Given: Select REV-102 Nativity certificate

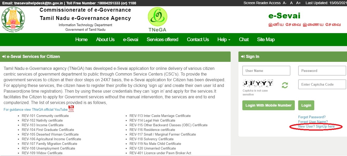Looking at the screenshot, I should (x=42, y=121).
